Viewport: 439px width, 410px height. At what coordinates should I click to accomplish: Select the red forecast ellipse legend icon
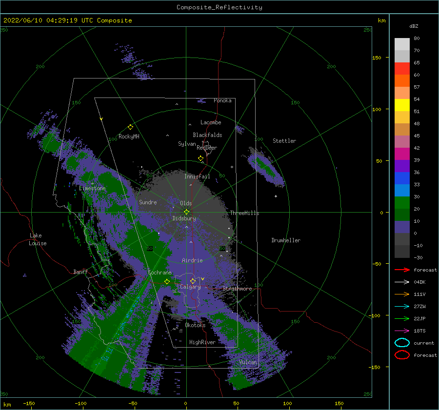402,355
